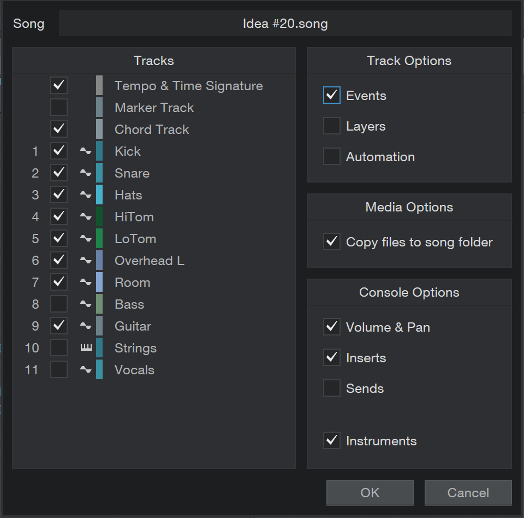Screen dimensions: 524x518
Task: Confirm import with the OK button
Action: coord(370,492)
